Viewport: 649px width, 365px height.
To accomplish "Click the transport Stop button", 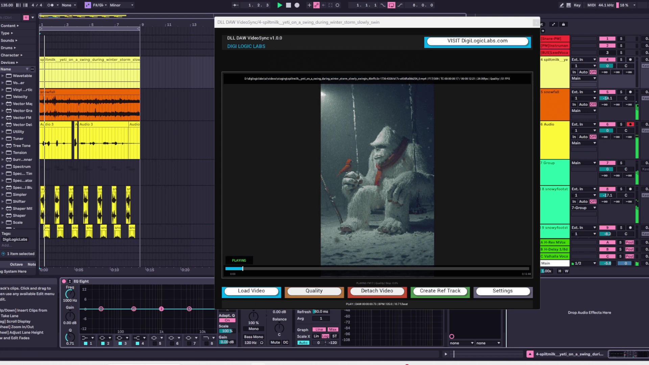I will click(288, 5).
